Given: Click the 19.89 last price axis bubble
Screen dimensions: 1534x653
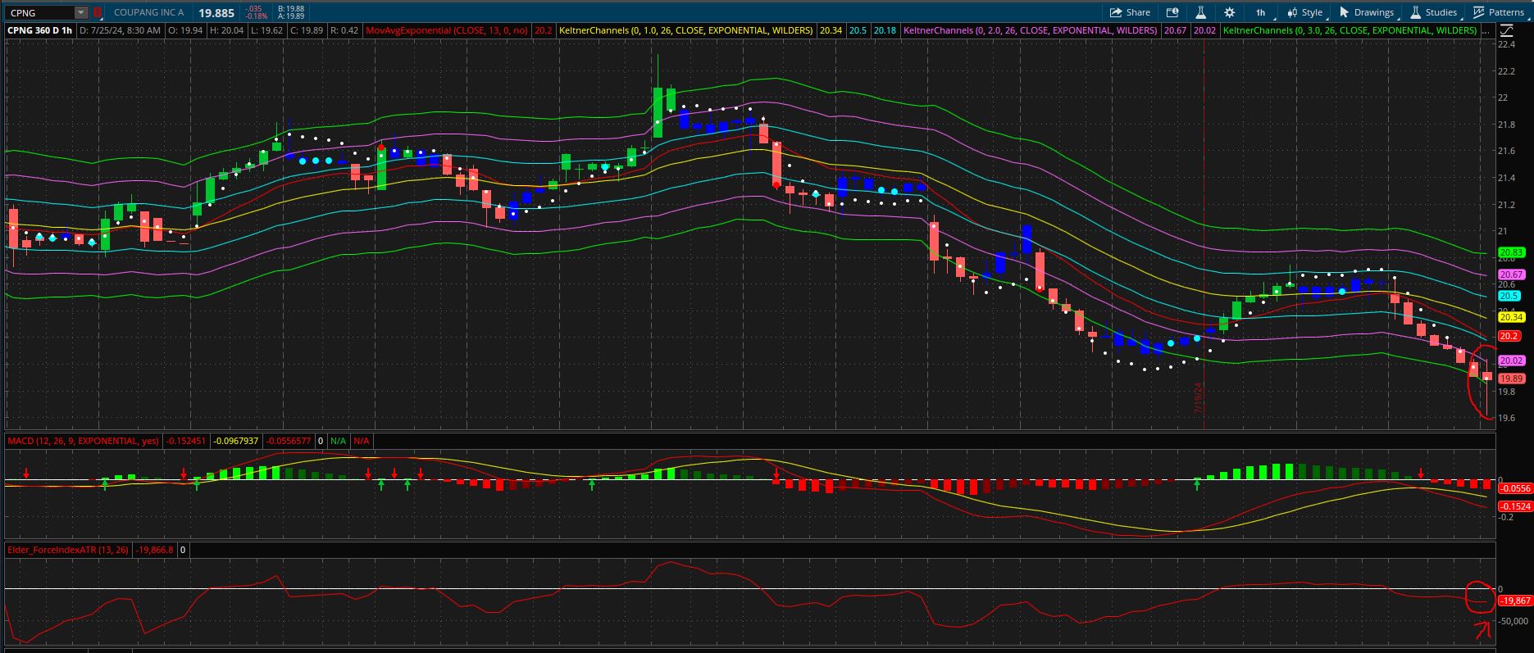Looking at the screenshot, I should click(x=1510, y=379).
